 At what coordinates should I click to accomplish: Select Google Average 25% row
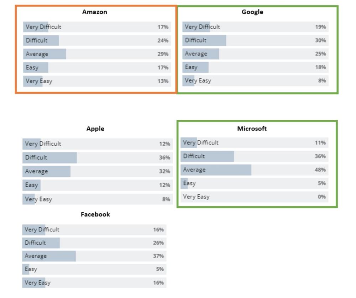pos(255,54)
